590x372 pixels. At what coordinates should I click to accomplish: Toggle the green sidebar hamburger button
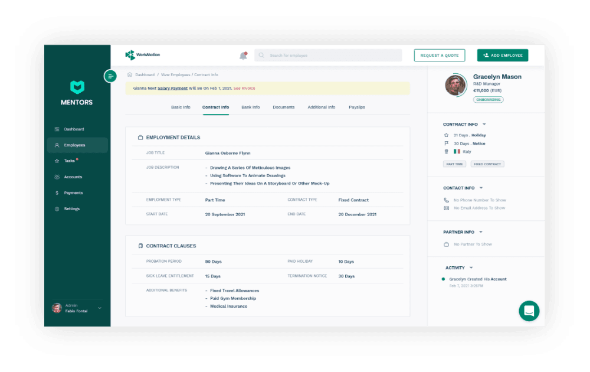(x=110, y=76)
